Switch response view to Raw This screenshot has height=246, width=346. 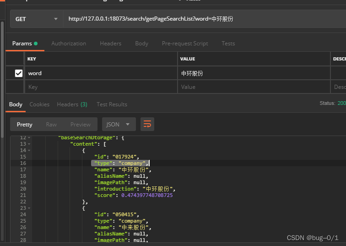coord(51,124)
